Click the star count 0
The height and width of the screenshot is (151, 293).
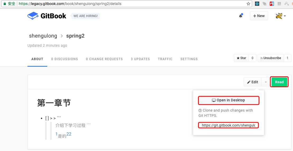click(x=252, y=58)
